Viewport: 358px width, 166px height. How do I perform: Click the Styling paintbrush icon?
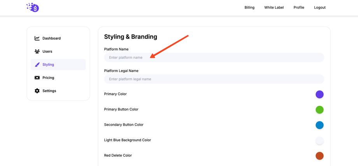(37, 65)
